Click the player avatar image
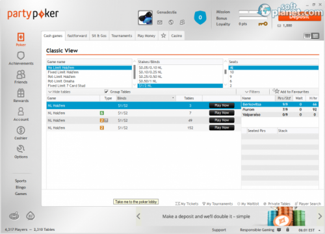The width and height of the screenshot is (325, 234). pos(145,18)
